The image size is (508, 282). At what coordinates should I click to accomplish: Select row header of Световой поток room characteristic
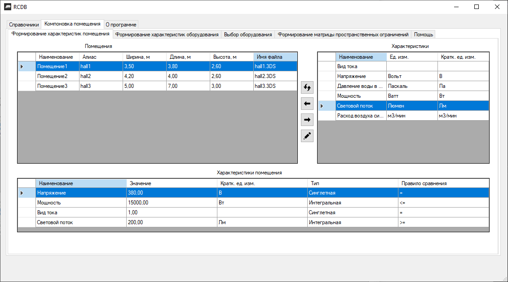tap(27, 222)
